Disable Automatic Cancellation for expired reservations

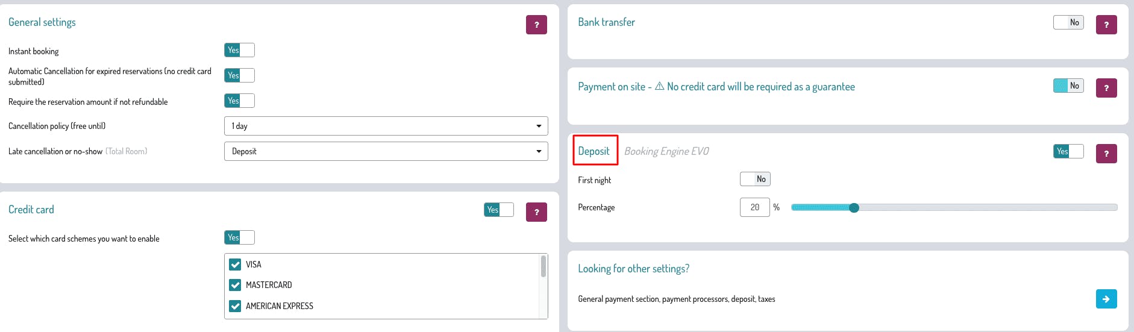(x=239, y=75)
